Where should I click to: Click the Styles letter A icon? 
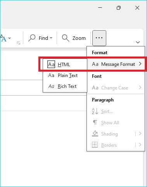tap(3, 38)
